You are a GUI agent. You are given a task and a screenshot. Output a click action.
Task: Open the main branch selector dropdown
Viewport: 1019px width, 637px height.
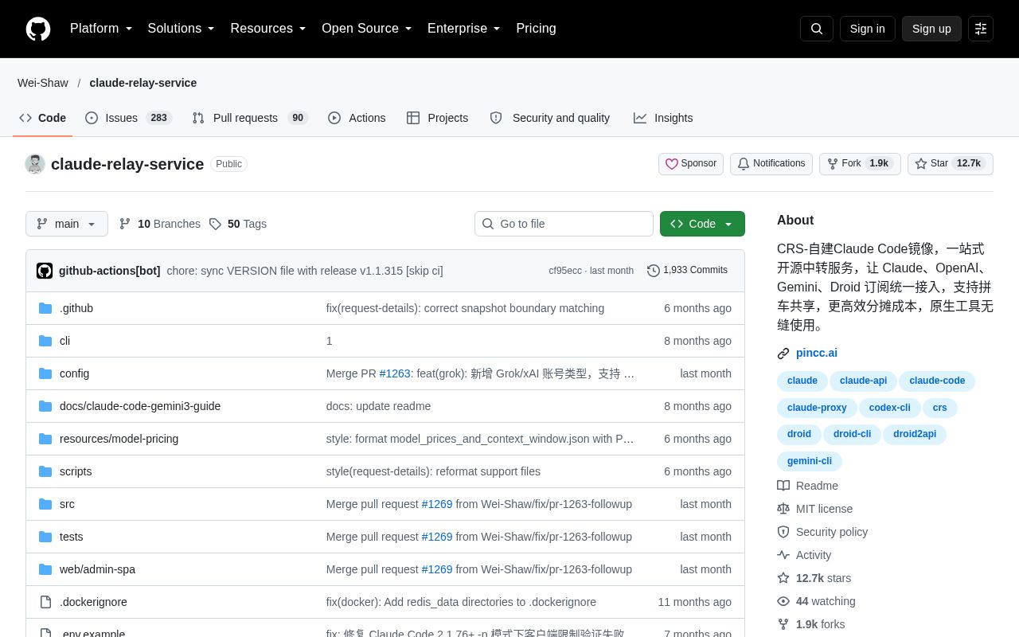(67, 224)
